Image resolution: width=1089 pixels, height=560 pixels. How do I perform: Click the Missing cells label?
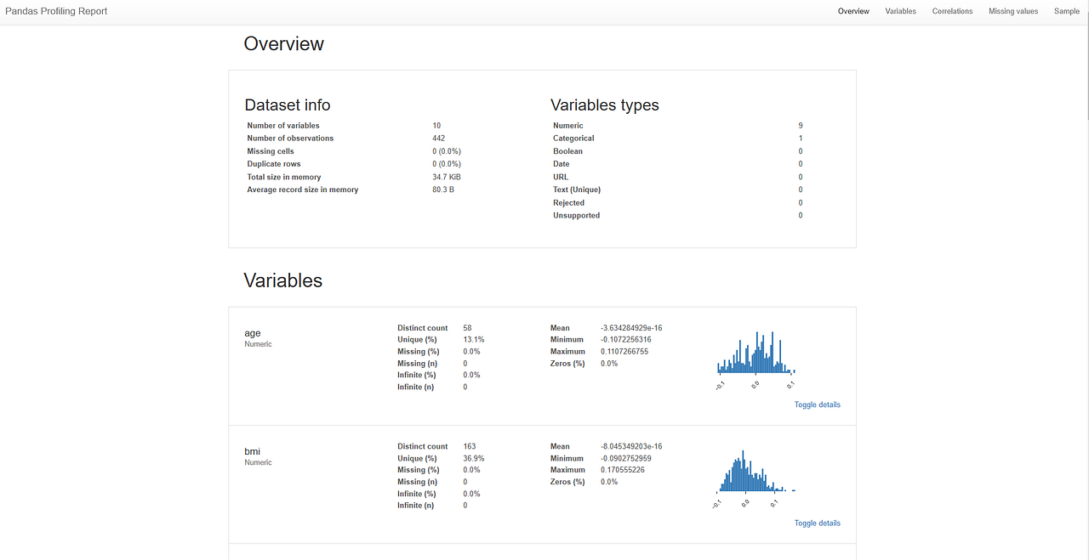tap(271, 151)
